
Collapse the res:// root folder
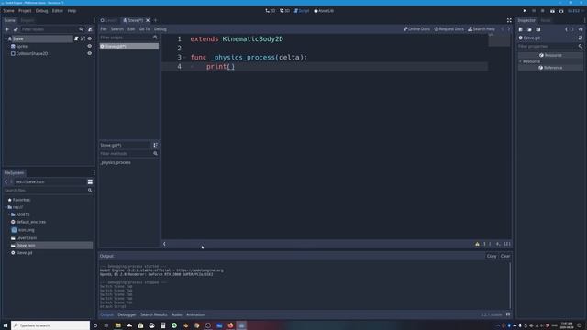[x=6, y=207]
